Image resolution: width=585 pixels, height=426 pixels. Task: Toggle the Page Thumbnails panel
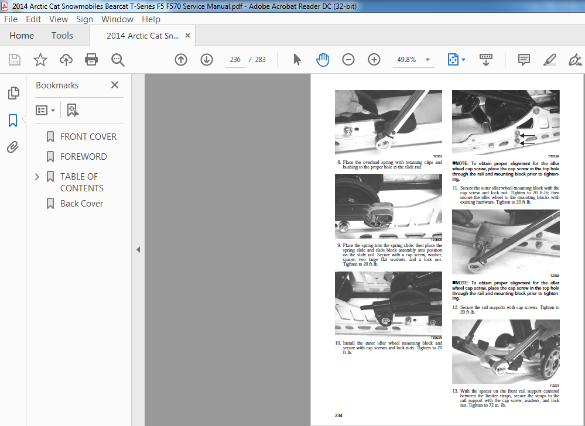13,93
